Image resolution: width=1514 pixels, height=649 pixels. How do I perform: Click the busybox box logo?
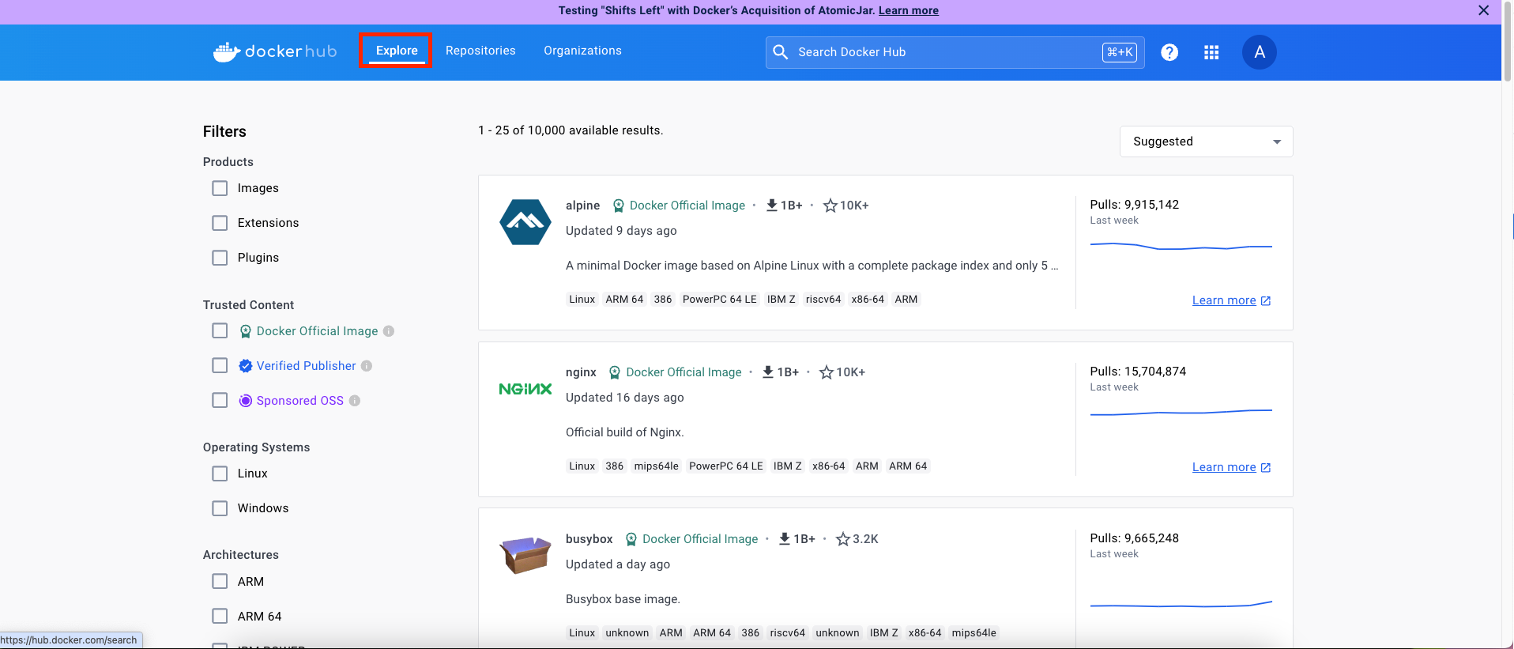pos(525,555)
